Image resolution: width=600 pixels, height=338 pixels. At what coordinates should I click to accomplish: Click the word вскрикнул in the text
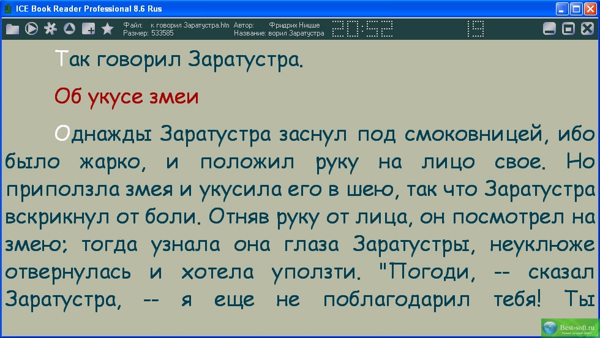(x=57, y=217)
